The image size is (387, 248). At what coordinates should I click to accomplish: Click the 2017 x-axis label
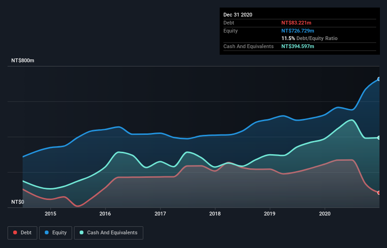(x=160, y=214)
